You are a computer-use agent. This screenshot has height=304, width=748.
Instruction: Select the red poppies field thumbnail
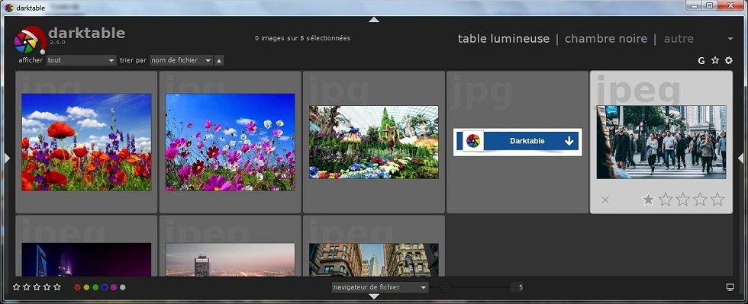pyautogui.click(x=86, y=142)
